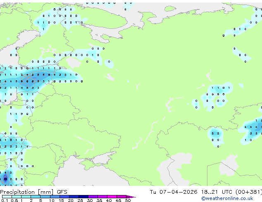
Task: Select the 45–50 mm magenta legend swatch
Action: point(121,197)
